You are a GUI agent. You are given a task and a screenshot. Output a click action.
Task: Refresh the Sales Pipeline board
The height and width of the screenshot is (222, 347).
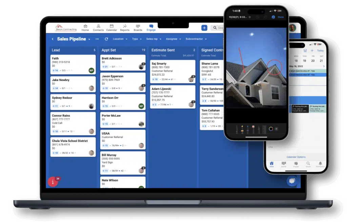106,39
